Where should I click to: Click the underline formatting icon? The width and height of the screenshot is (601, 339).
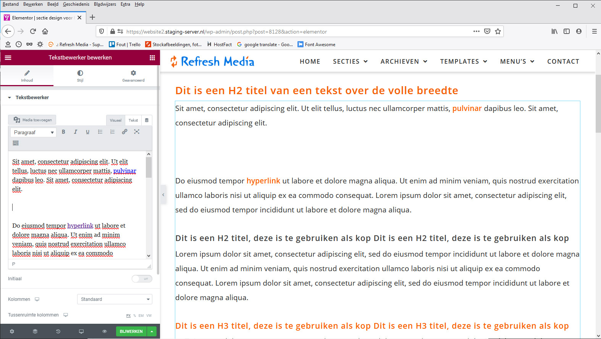click(88, 132)
